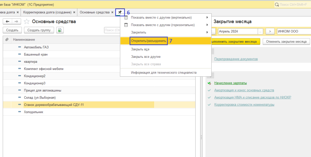Click the pin icon on the tab bar
The image size is (311, 157).
pos(120,12)
